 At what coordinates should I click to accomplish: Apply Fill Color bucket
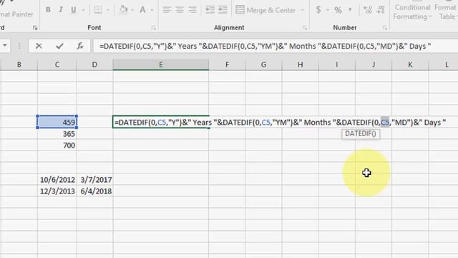(124, 10)
